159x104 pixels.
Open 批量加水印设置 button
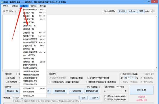click(x=92, y=91)
